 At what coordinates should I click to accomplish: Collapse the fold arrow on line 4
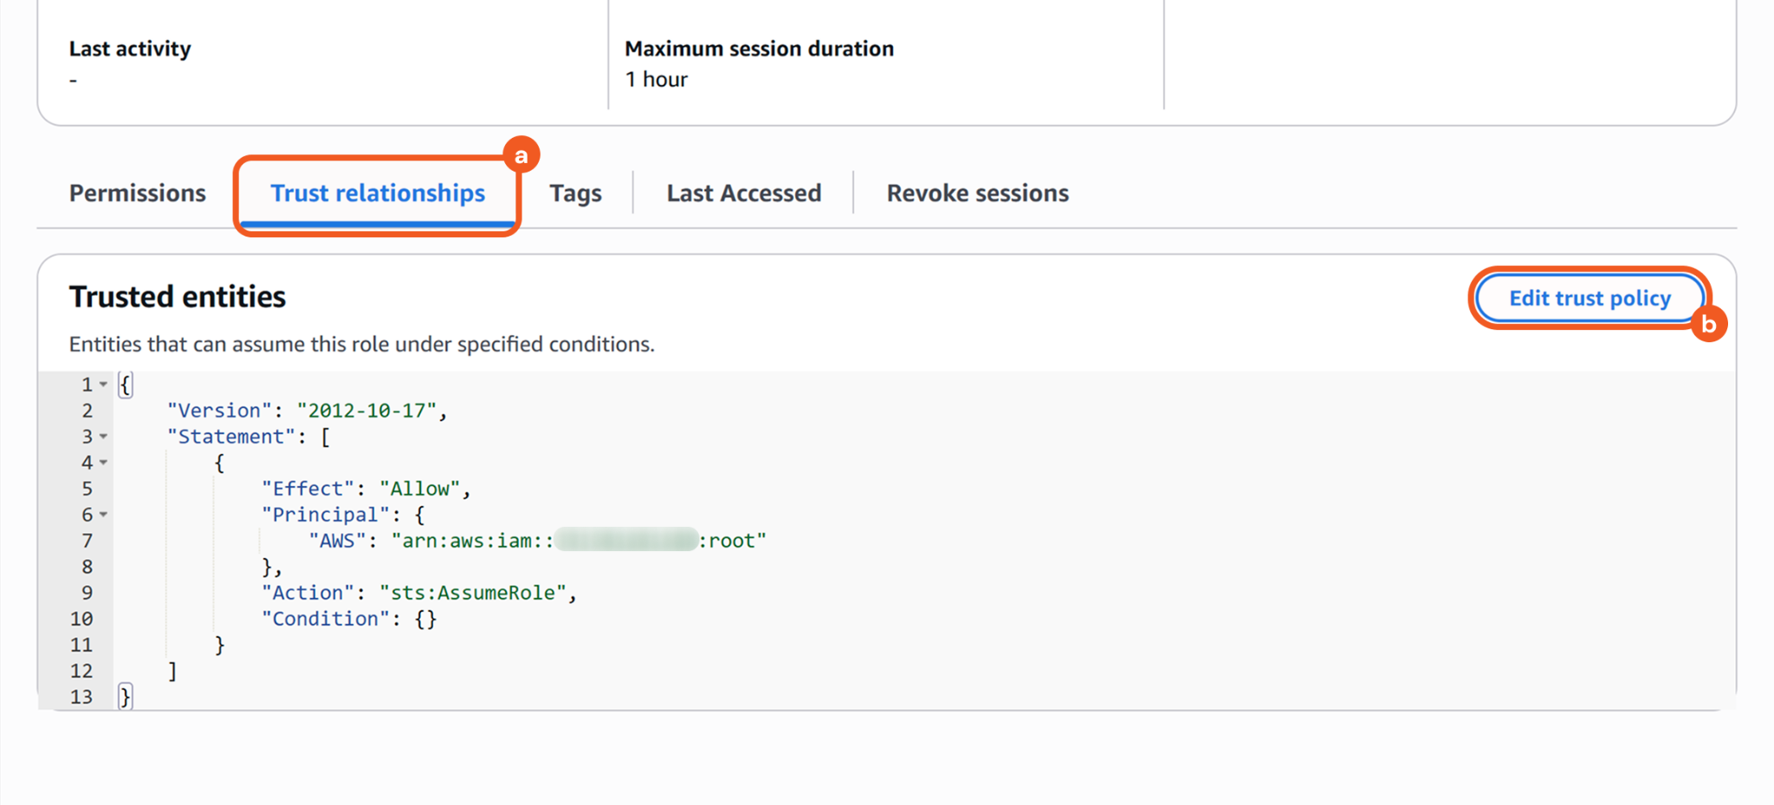point(103,463)
